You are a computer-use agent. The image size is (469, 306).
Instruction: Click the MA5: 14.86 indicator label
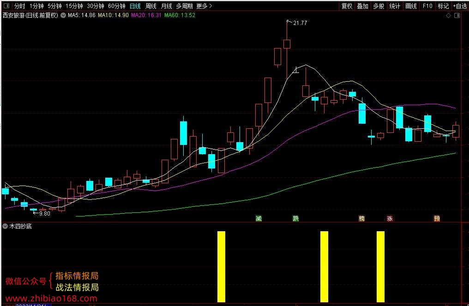(x=82, y=15)
